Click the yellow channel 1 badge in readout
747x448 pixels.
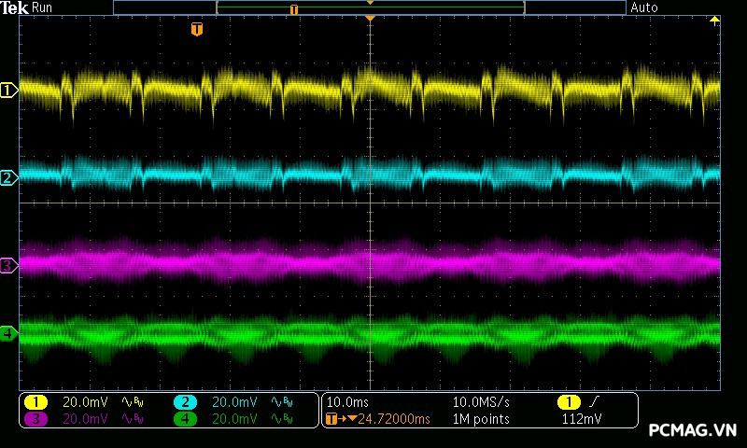coord(35,402)
